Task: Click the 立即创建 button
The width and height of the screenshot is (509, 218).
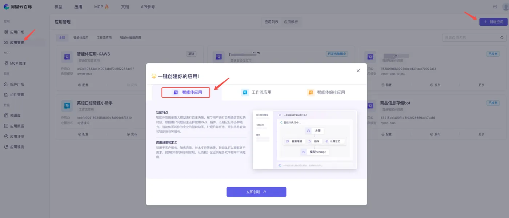Action: (x=256, y=192)
